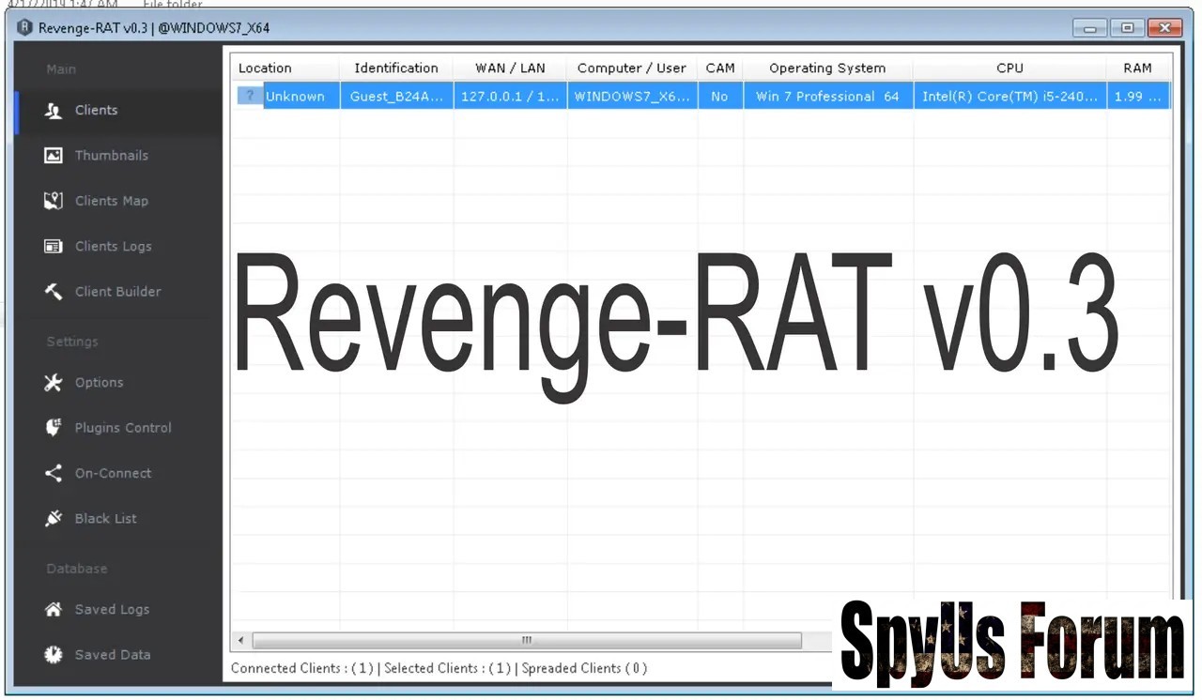
Task: Select the Guest_B24A client row
Action: (x=396, y=97)
